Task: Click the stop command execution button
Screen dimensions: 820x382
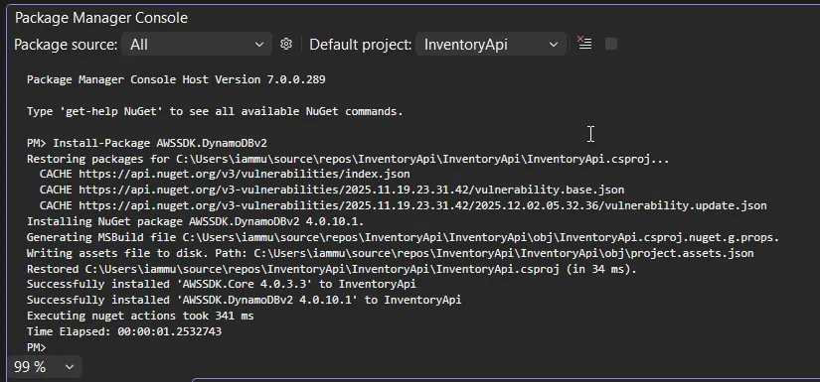Action: pos(611,44)
